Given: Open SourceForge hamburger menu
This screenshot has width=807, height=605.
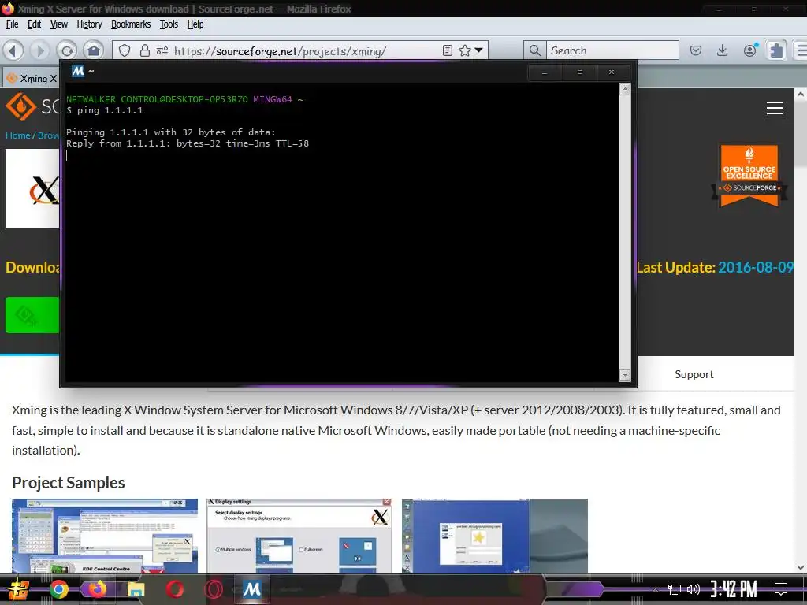Looking at the screenshot, I should [x=774, y=107].
